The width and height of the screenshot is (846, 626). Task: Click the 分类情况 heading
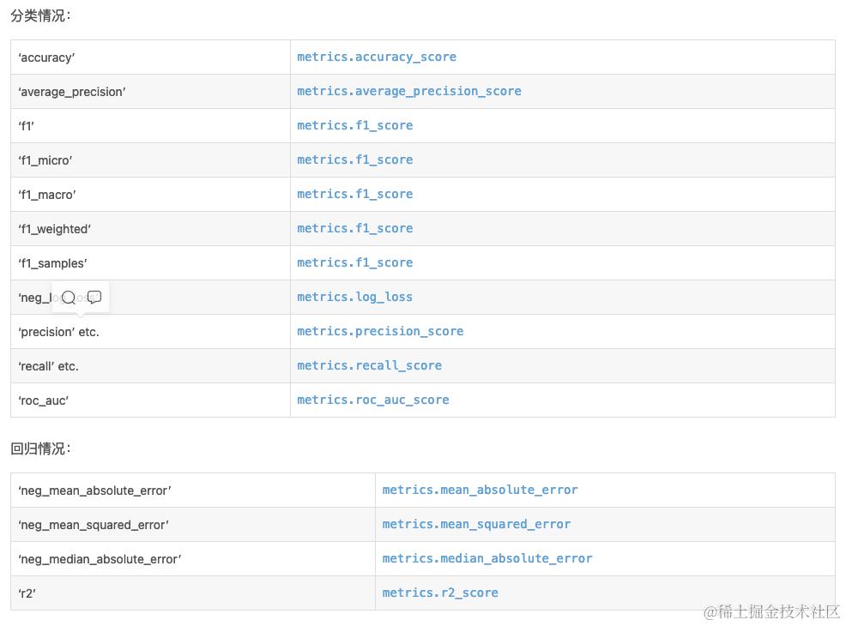coord(40,15)
